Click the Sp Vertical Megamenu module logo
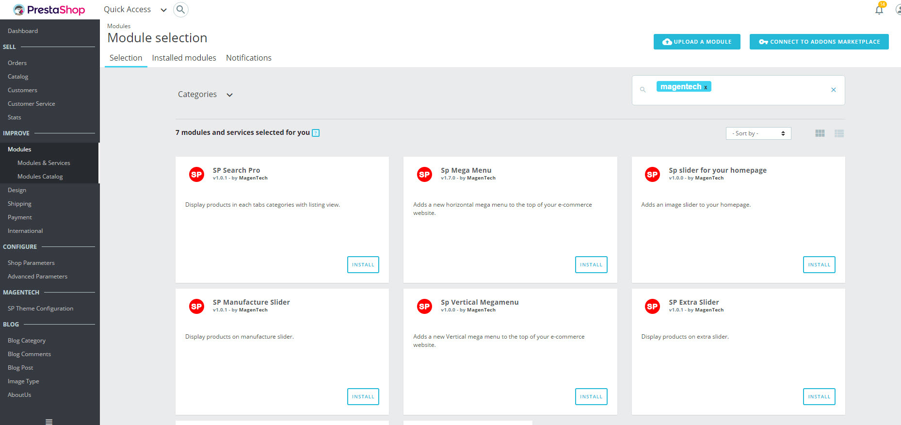Screen dimensions: 901x425 [424, 307]
